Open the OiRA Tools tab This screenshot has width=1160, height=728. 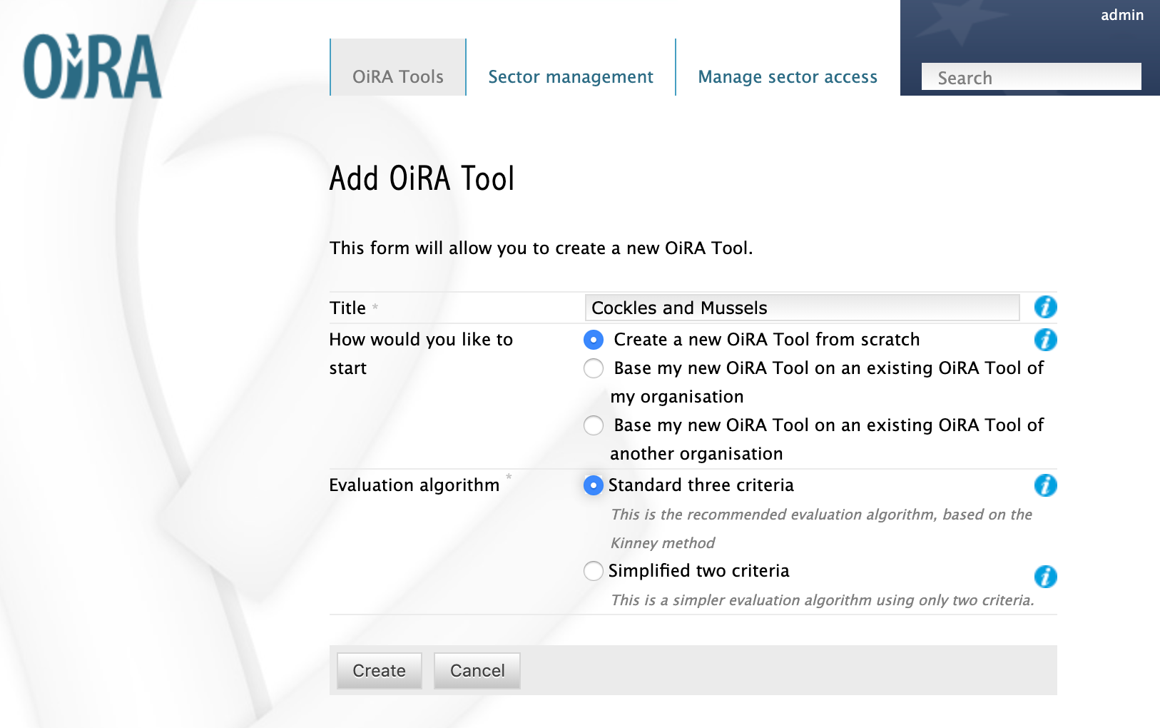click(398, 76)
